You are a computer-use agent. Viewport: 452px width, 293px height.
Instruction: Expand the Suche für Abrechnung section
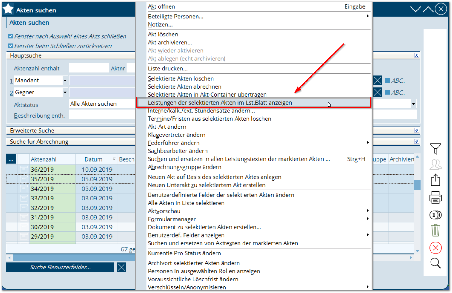point(416,141)
